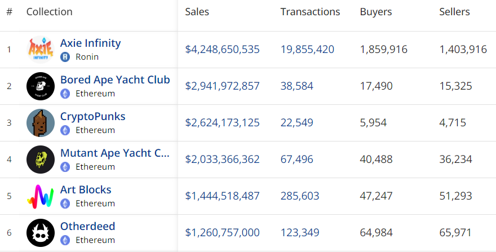
Task: Sort table by Transactions column header
Action: [x=310, y=12]
